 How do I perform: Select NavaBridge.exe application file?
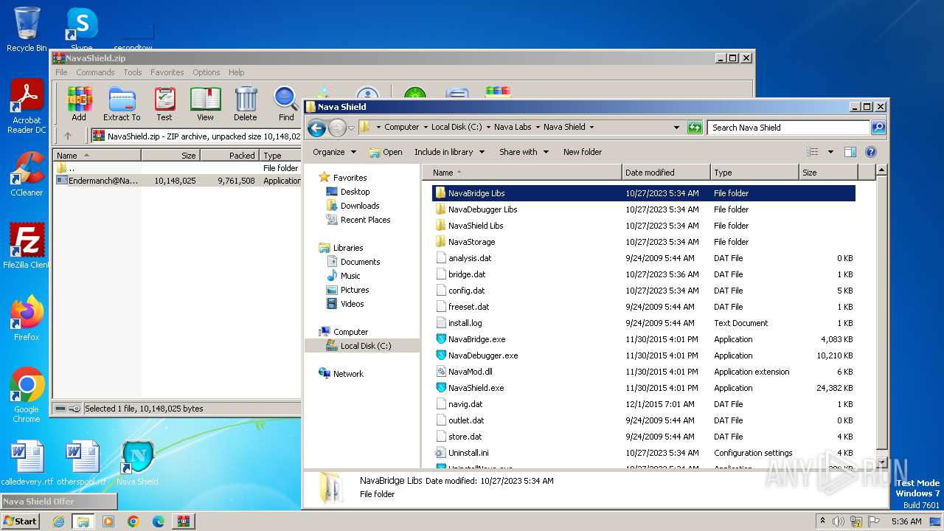coord(476,339)
